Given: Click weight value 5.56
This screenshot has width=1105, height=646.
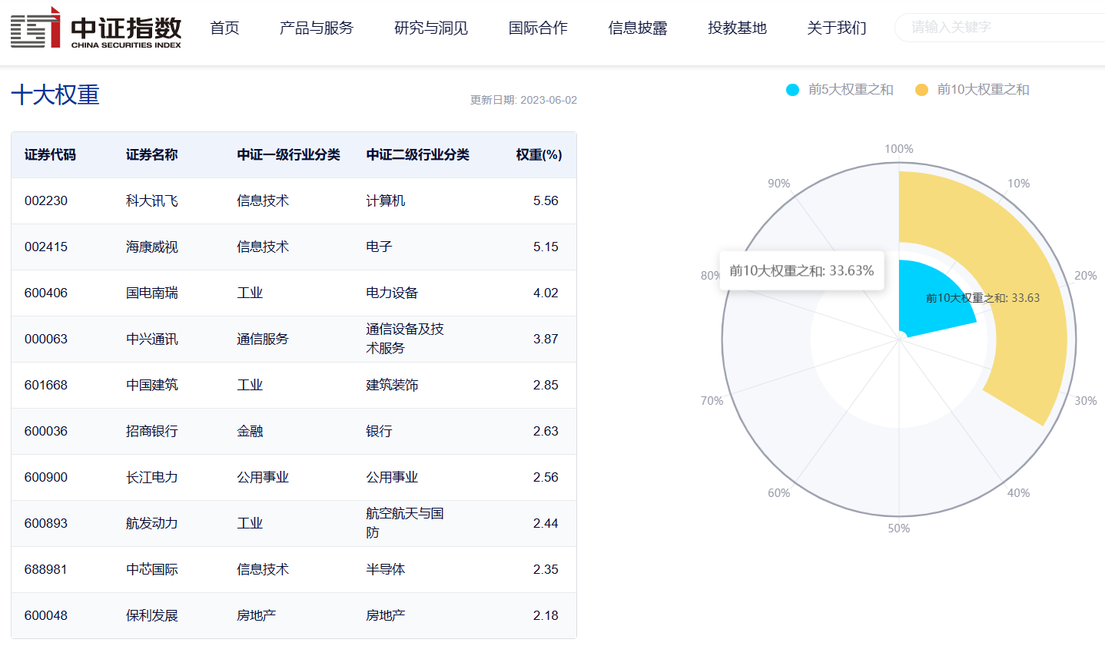Looking at the screenshot, I should (546, 201).
